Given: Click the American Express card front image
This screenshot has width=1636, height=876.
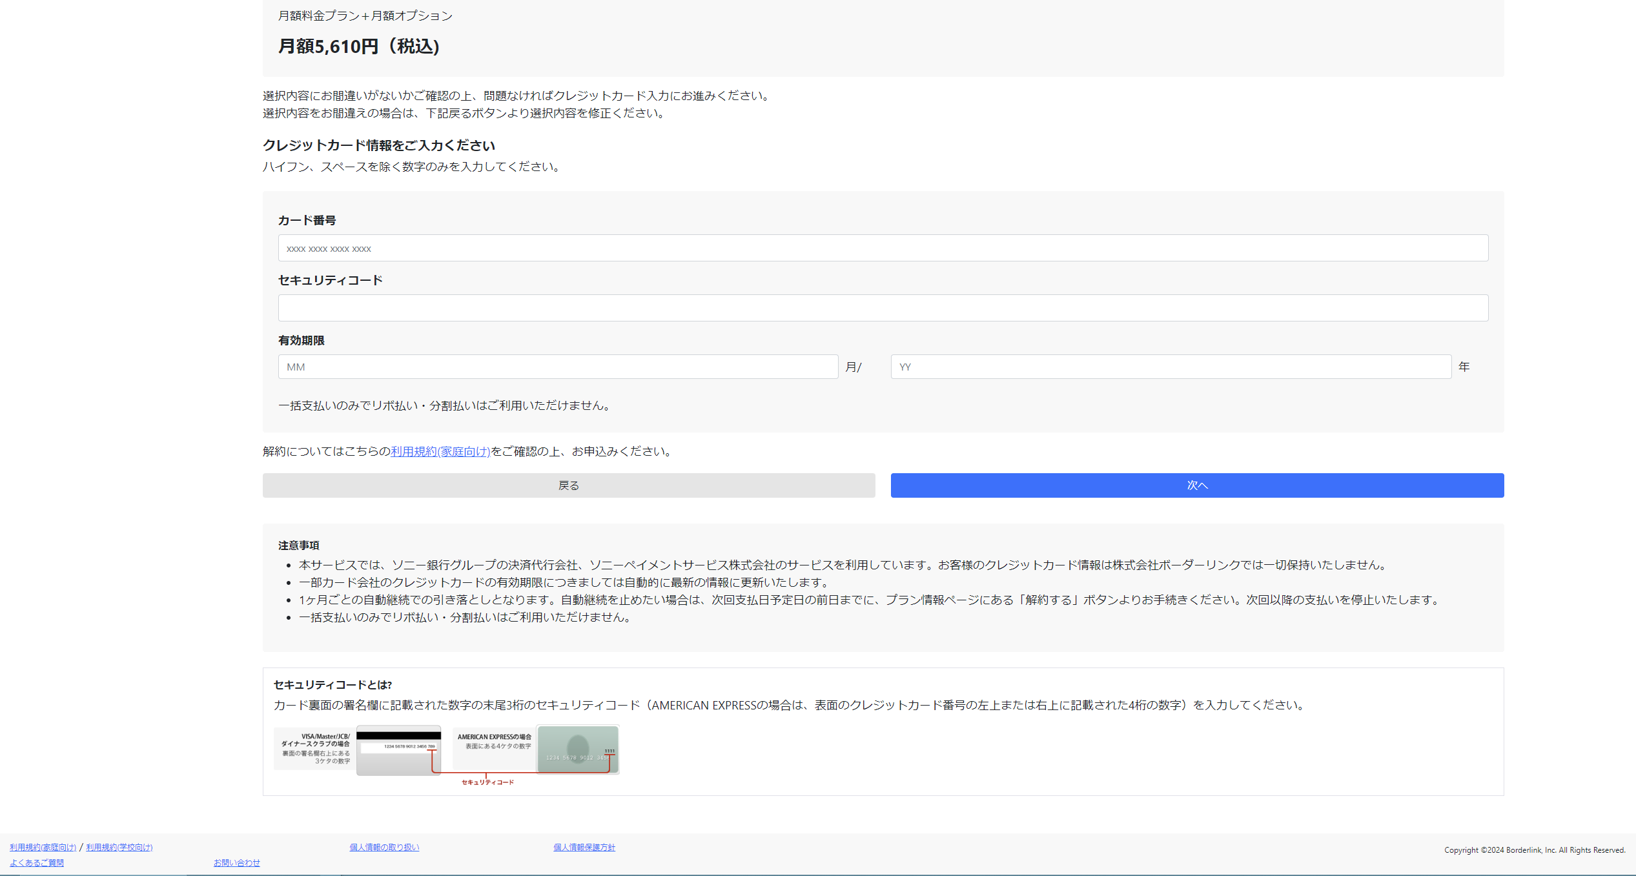Looking at the screenshot, I should tap(577, 749).
